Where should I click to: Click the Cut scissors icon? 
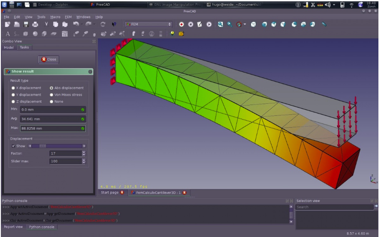pyautogui.click(x=46, y=25)
